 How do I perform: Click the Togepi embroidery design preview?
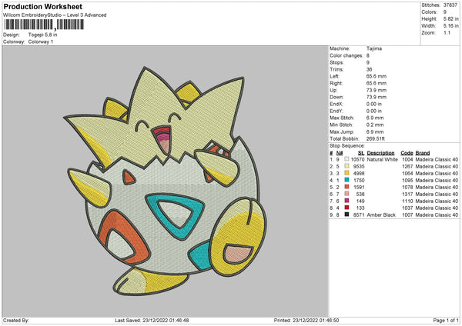[x=165, y=181]
